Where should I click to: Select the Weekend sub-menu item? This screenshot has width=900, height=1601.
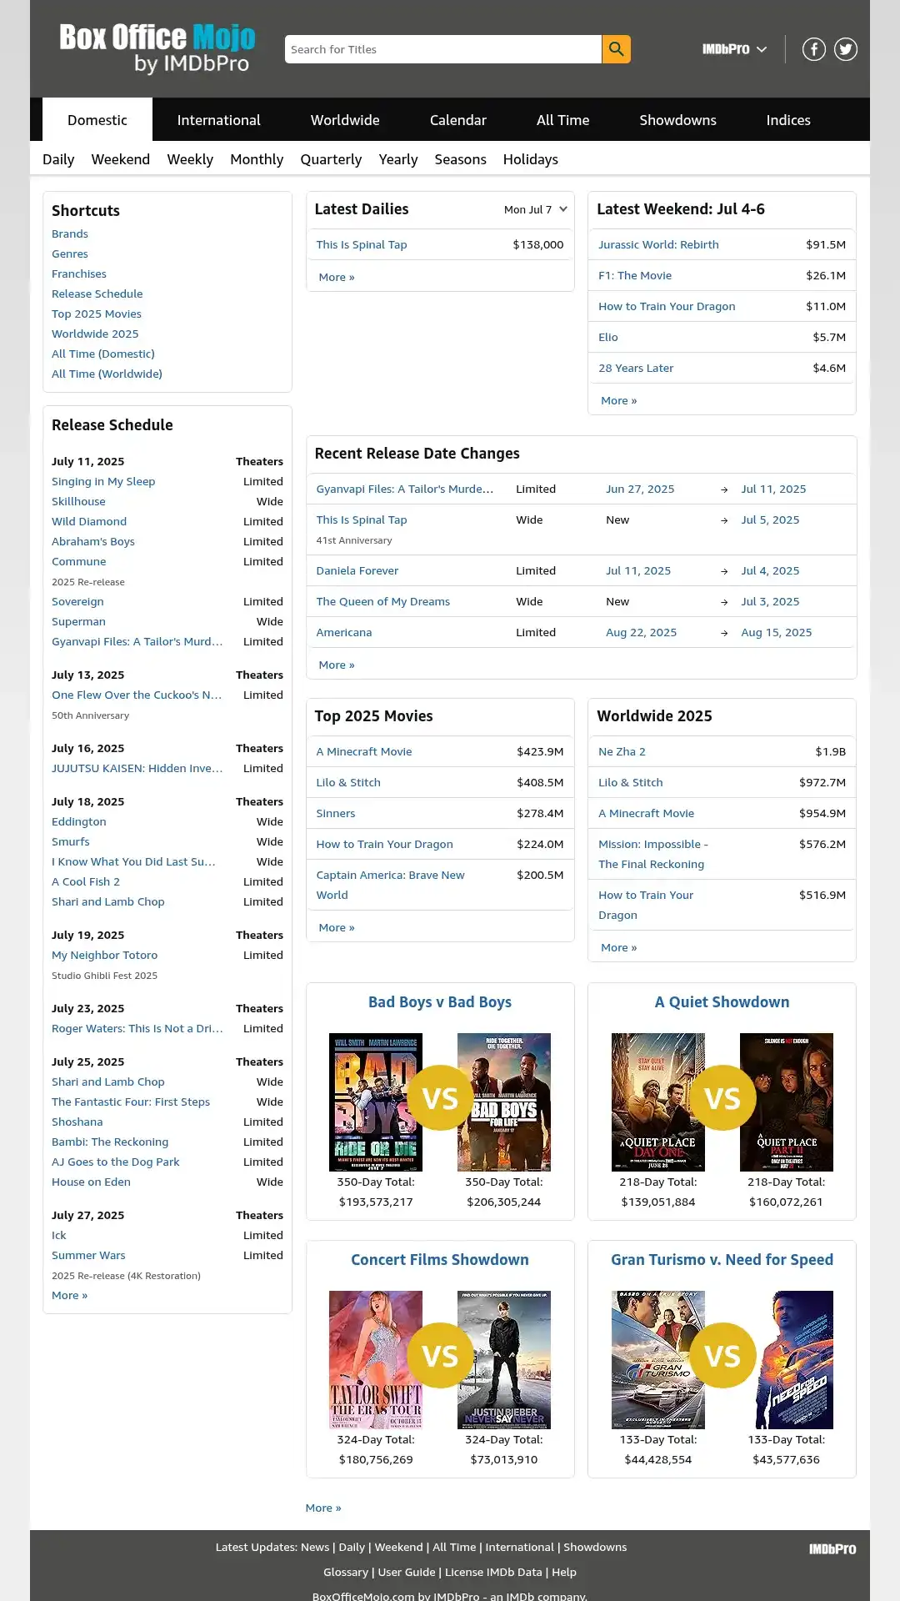coord(121,159)
